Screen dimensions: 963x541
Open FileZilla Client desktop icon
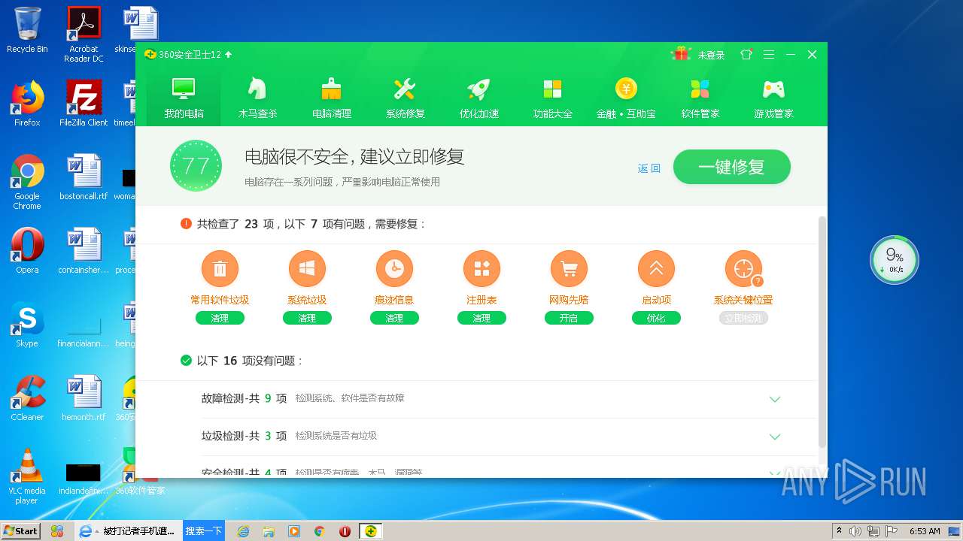click(84, 104)
